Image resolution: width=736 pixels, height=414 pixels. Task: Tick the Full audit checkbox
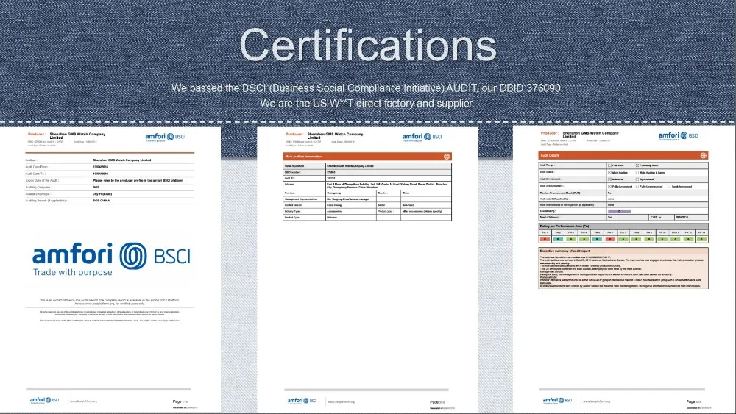pos(609,165)
